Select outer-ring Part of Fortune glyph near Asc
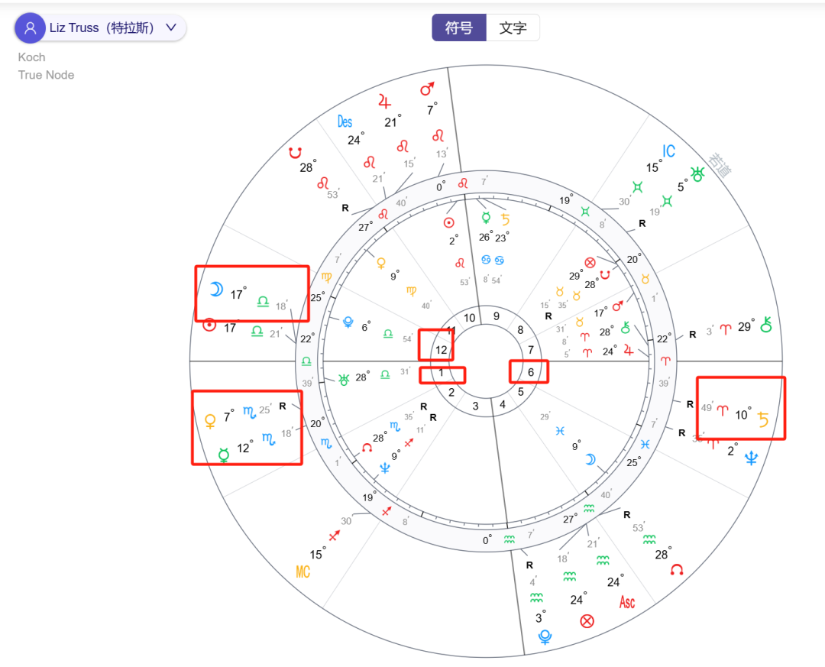The image size is (825, 667). click(587, 621)
